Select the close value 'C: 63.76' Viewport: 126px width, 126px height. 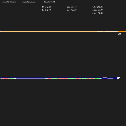pyautogui.click(x=47, y=10)
